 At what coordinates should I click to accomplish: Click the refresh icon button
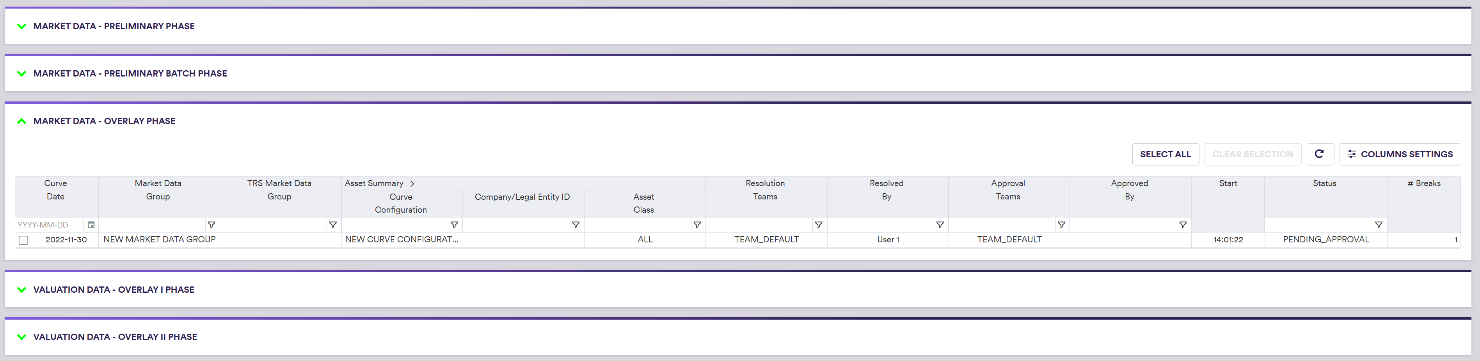pyautogui.click(x=1319, y=154)
